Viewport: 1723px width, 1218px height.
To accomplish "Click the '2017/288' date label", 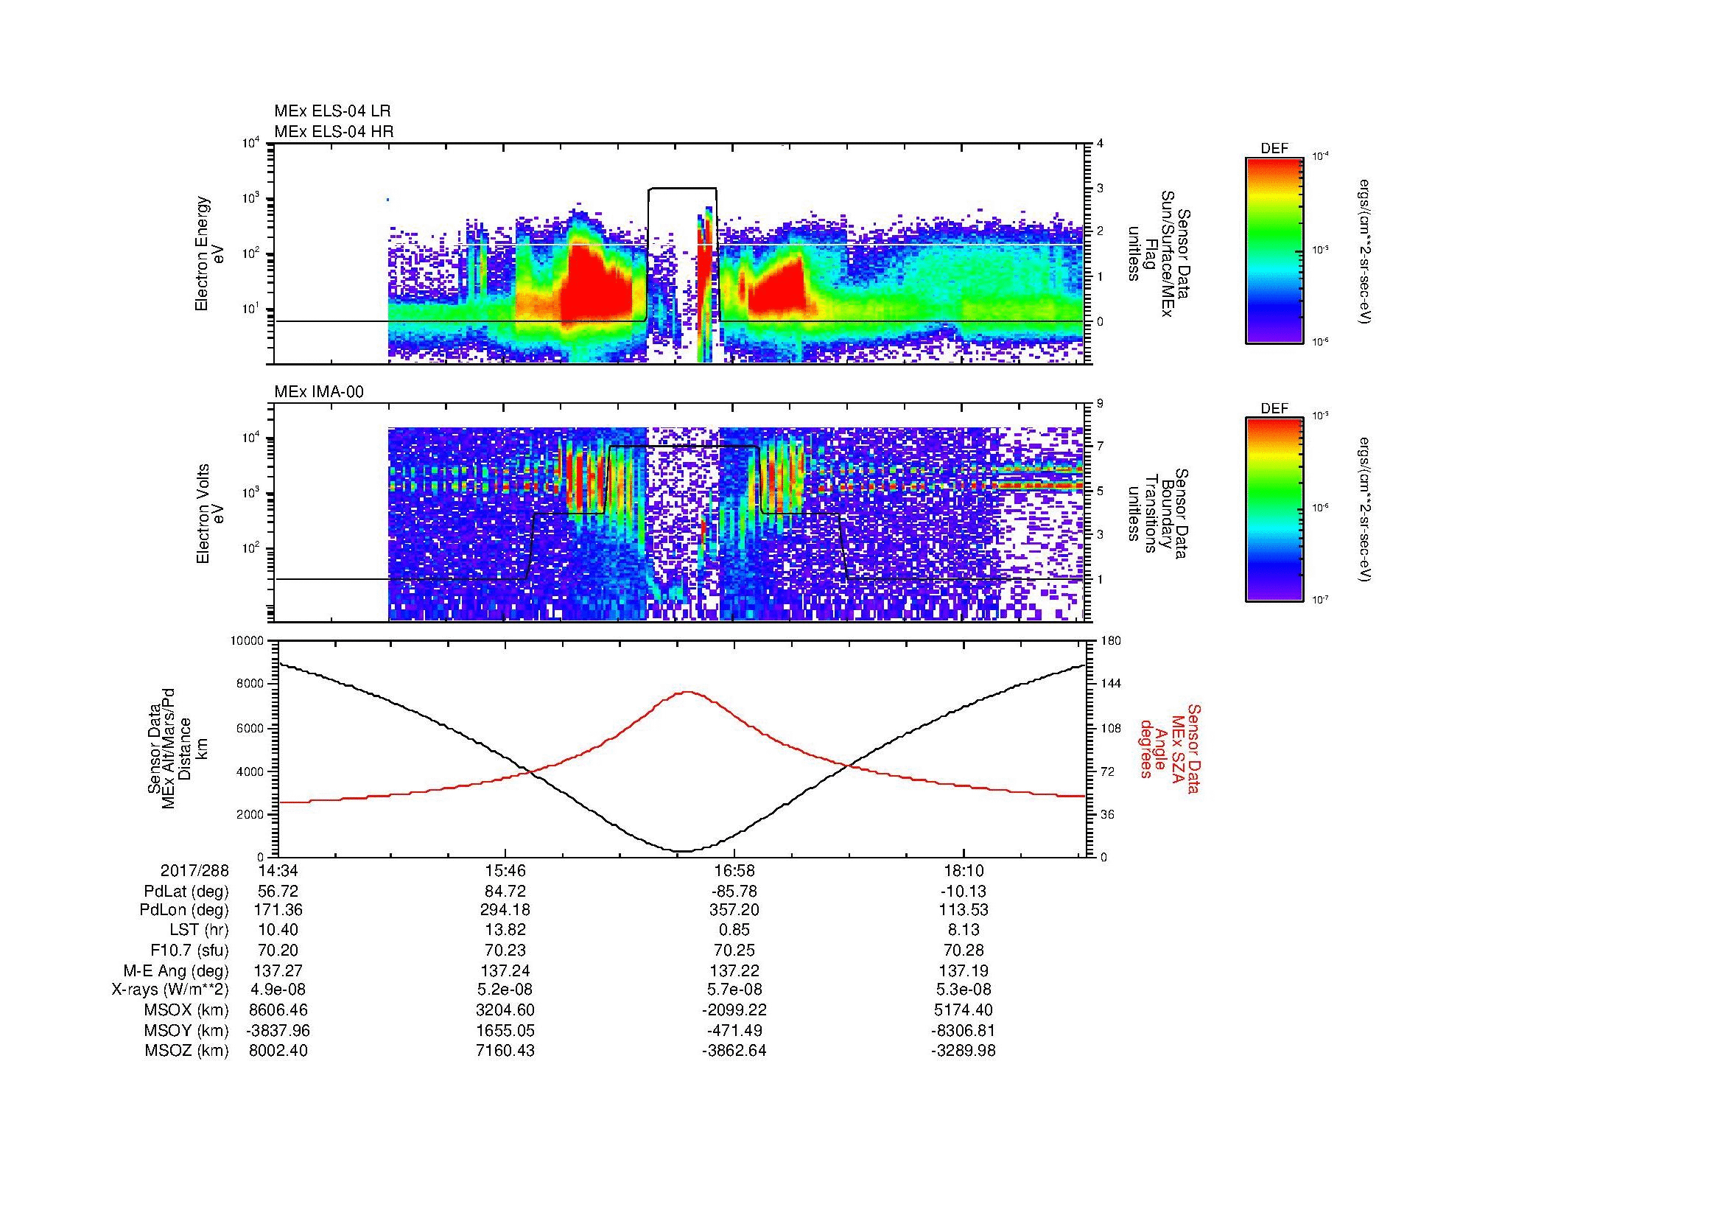I will click(x=194, y=870).
